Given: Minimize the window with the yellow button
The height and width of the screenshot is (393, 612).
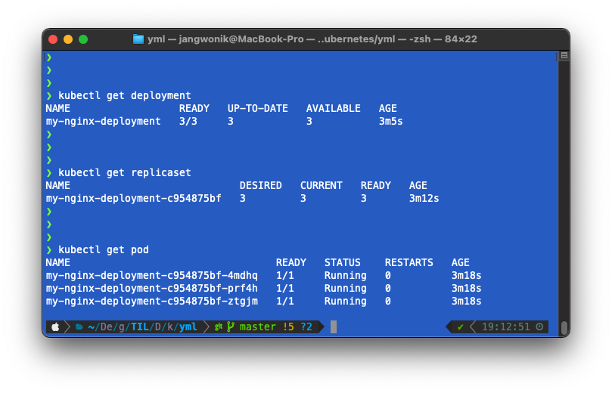Looking at the screenshot, I should 68,39.
